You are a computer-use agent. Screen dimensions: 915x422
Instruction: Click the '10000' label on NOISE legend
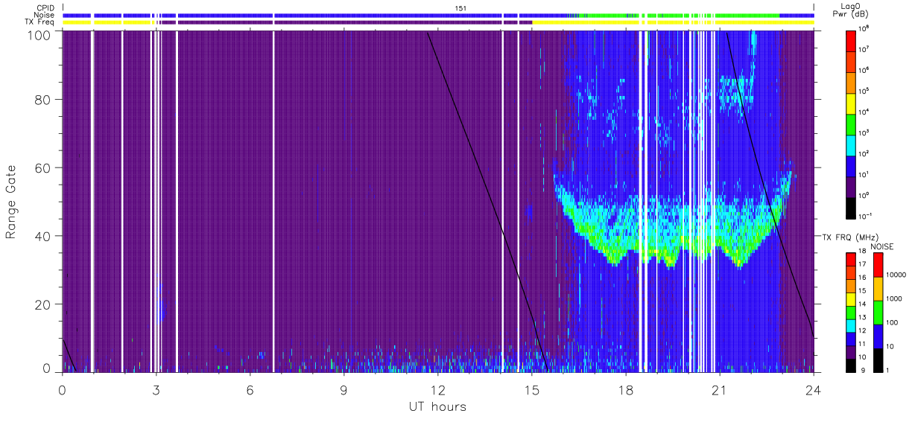tap(896, 275)
